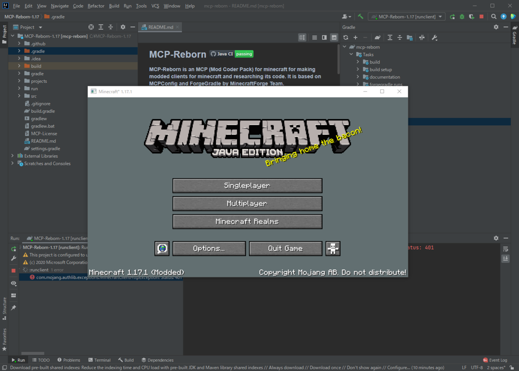Open the VCS menu
Screen dimensions: 519x371
(155, 6)
